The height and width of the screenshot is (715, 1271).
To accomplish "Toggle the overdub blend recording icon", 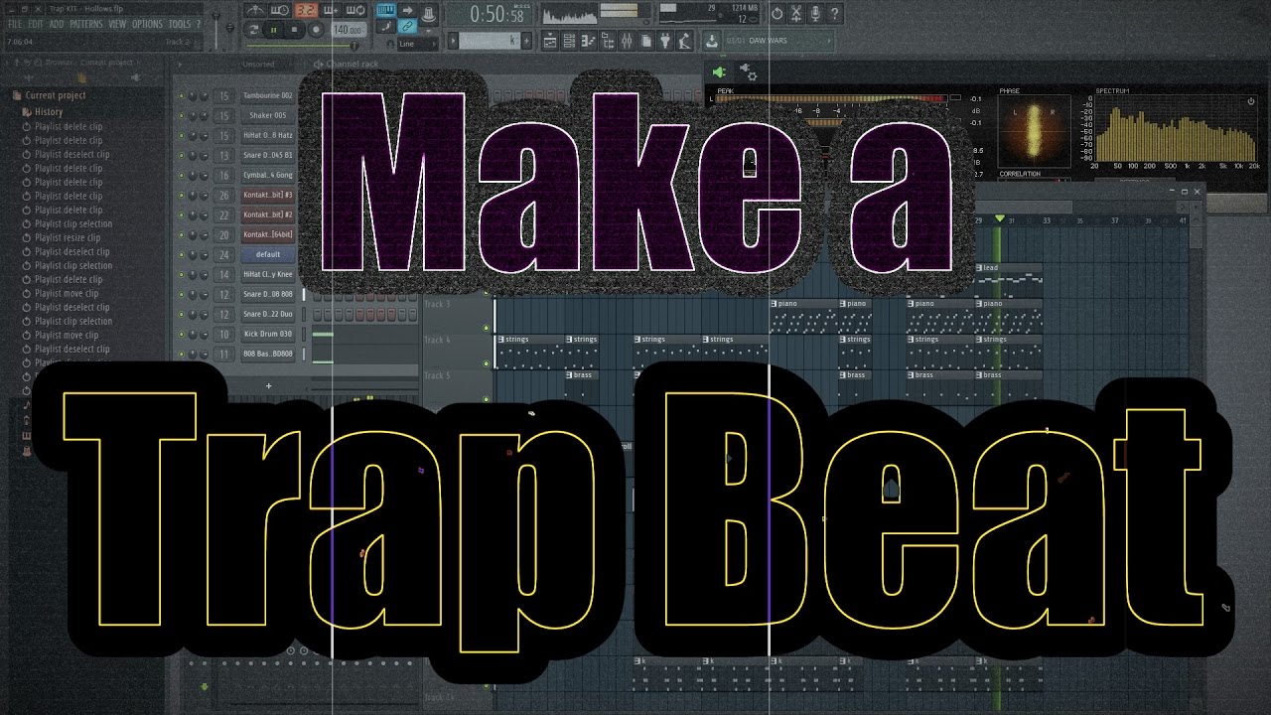I will [331, 11].
